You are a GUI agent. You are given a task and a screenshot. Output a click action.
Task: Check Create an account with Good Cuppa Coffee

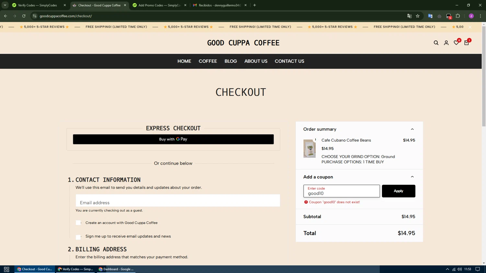(78, 223)
